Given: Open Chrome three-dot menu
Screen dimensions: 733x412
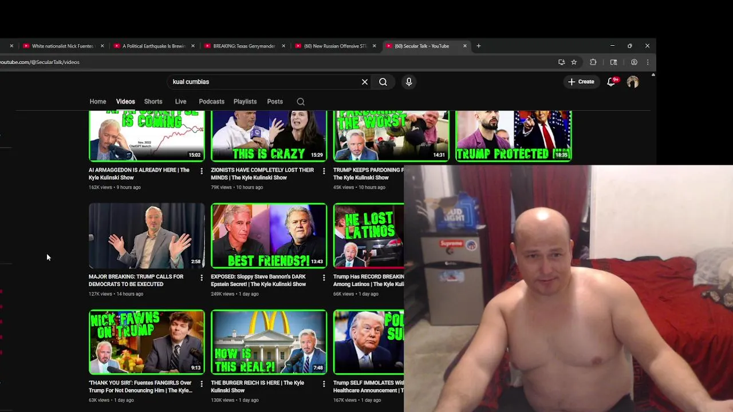Looking at the screenshot, I should [648, 62].
